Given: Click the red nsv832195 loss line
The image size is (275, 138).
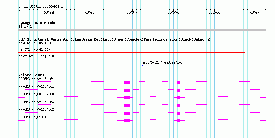Looking at the screenshot, I should [x=142, y=46].
